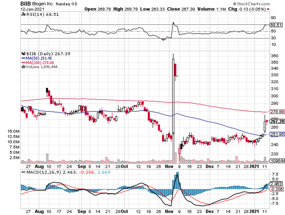Click the RSI(14) indicator icon
The width and height of the screenshot is (285, 215).
(23, 14)
